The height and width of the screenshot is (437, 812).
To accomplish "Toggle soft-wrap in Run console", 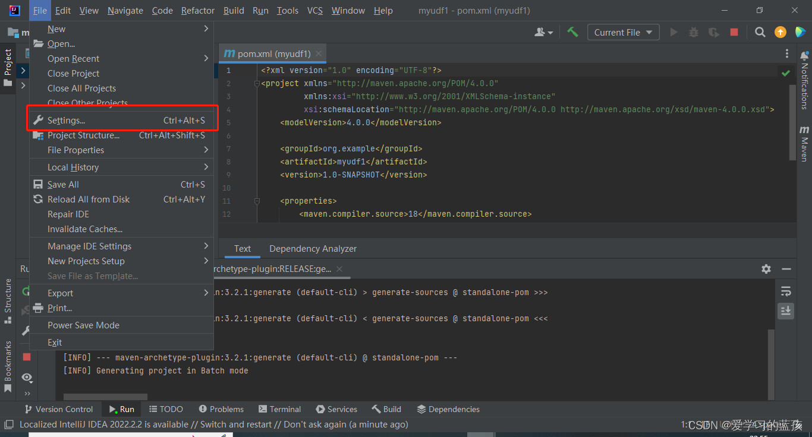I will pyautogui.click(x=786, y=291).
